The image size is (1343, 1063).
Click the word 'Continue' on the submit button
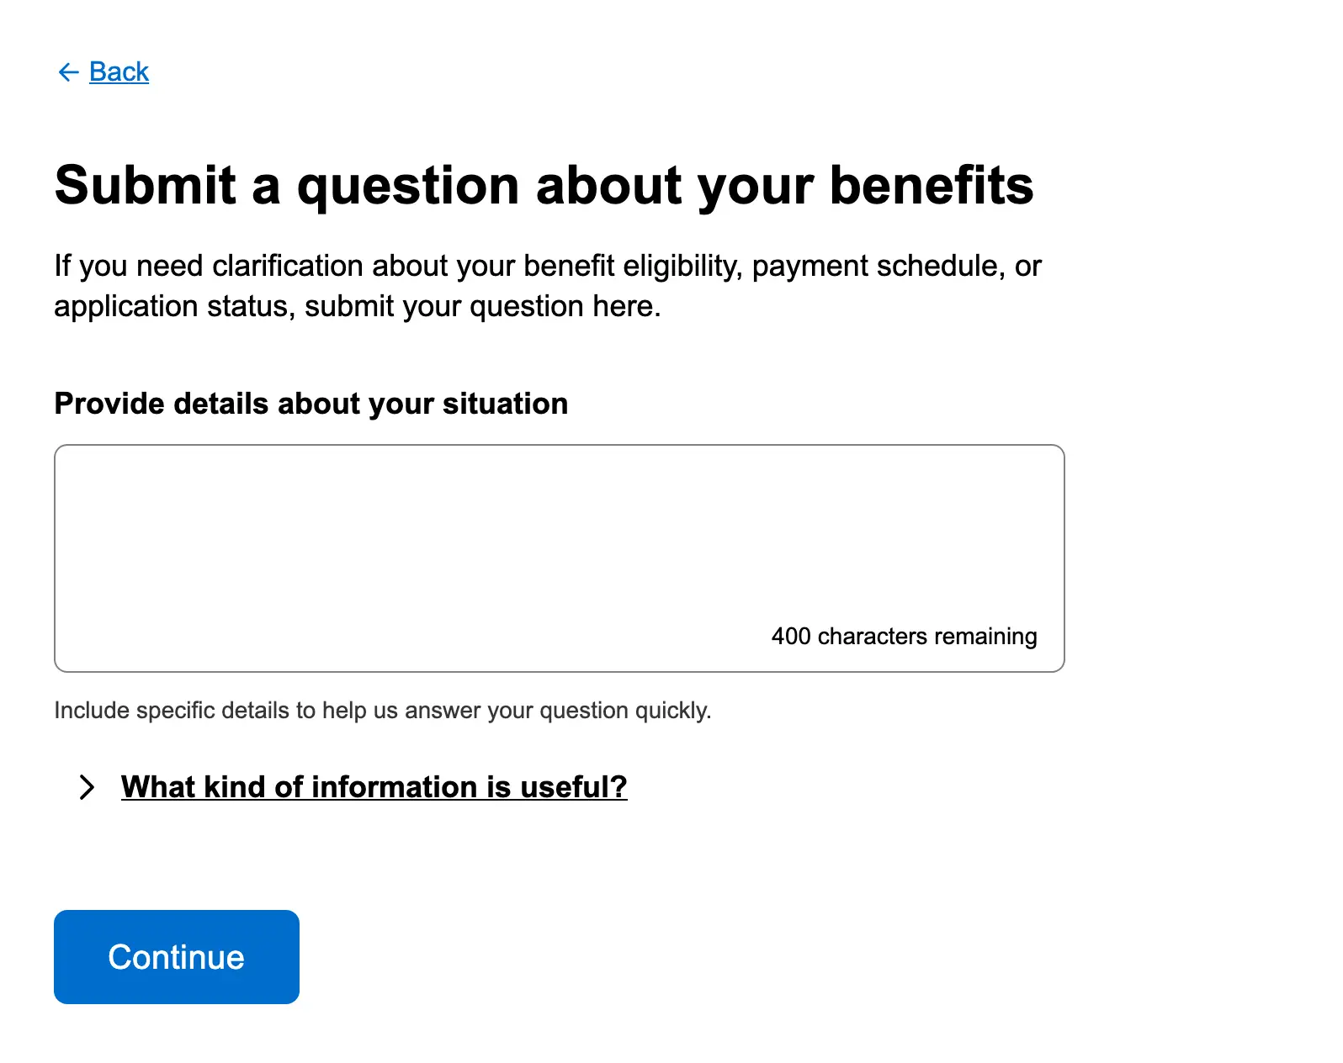pyautogui.click(x=176, y=957)
